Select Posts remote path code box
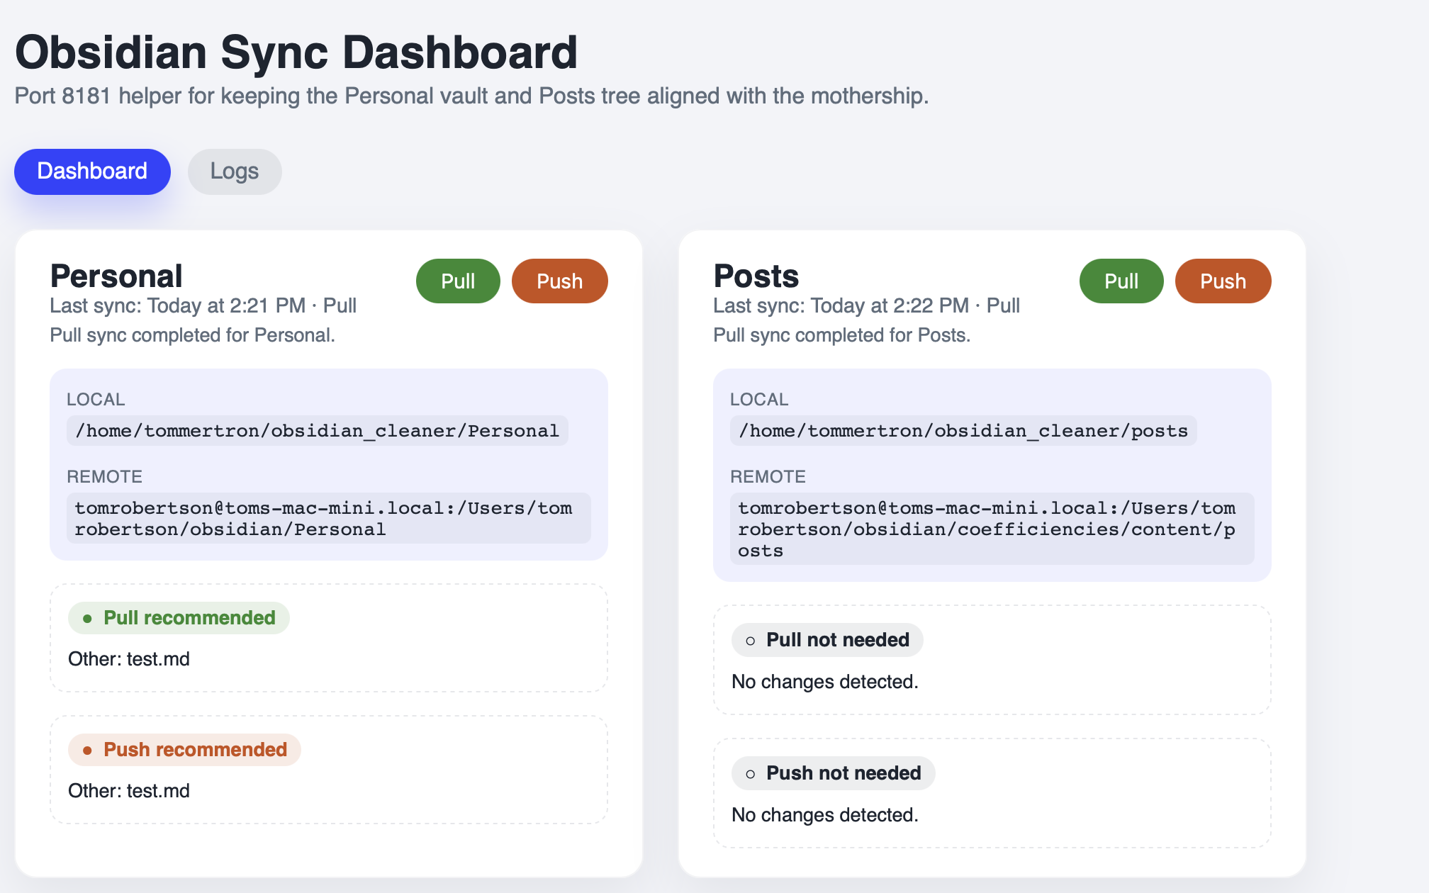This screenshot has height=893, width=1429. tap(992, 529)
